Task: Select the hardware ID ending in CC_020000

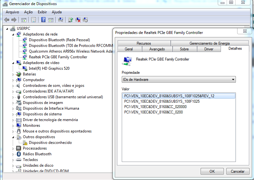Action: click(x=155, y=107)
